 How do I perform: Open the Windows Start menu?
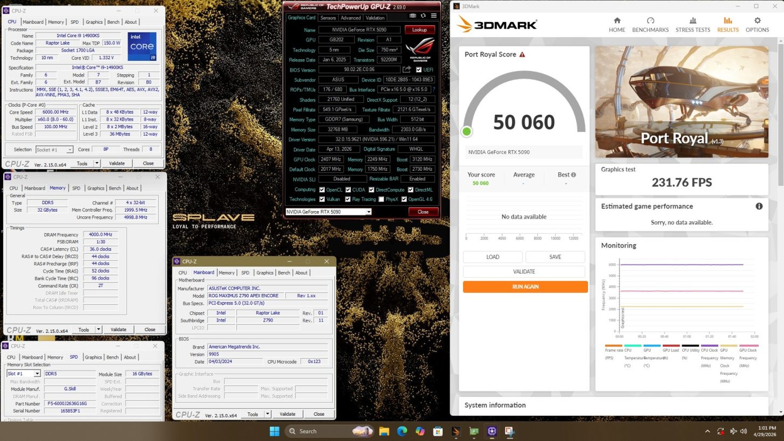coord(274,431)
